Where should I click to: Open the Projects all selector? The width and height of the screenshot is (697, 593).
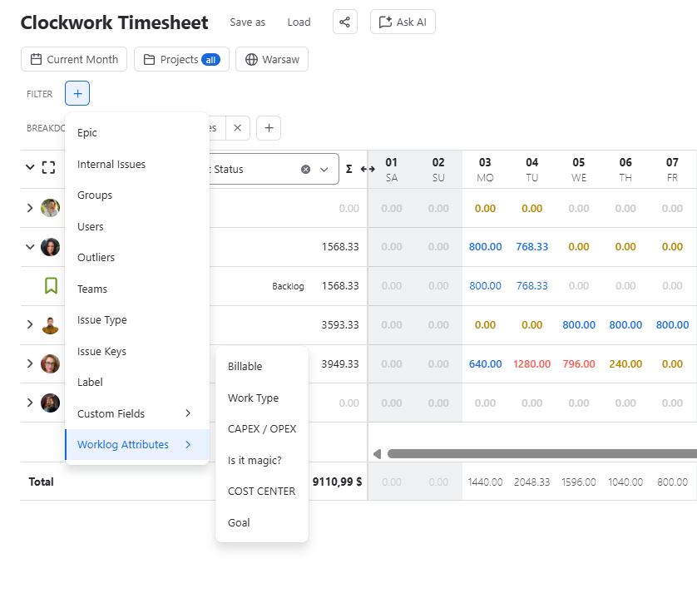[181, 59]
